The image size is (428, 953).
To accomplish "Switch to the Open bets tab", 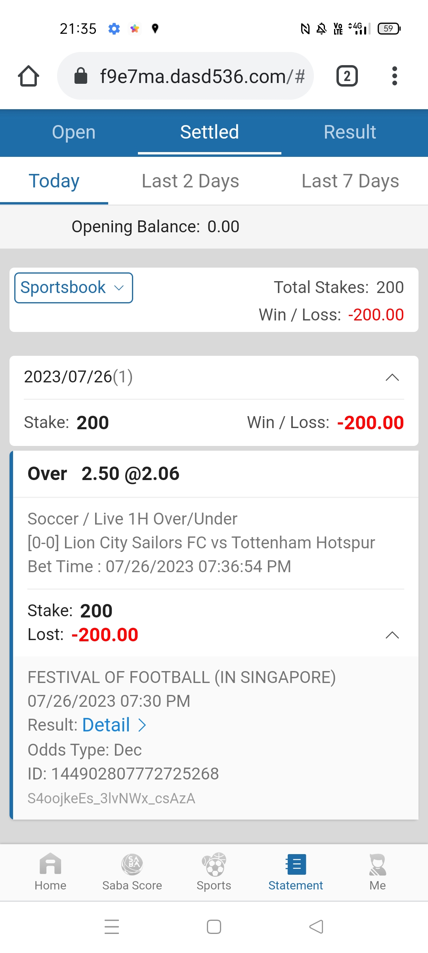I will 74,132.
